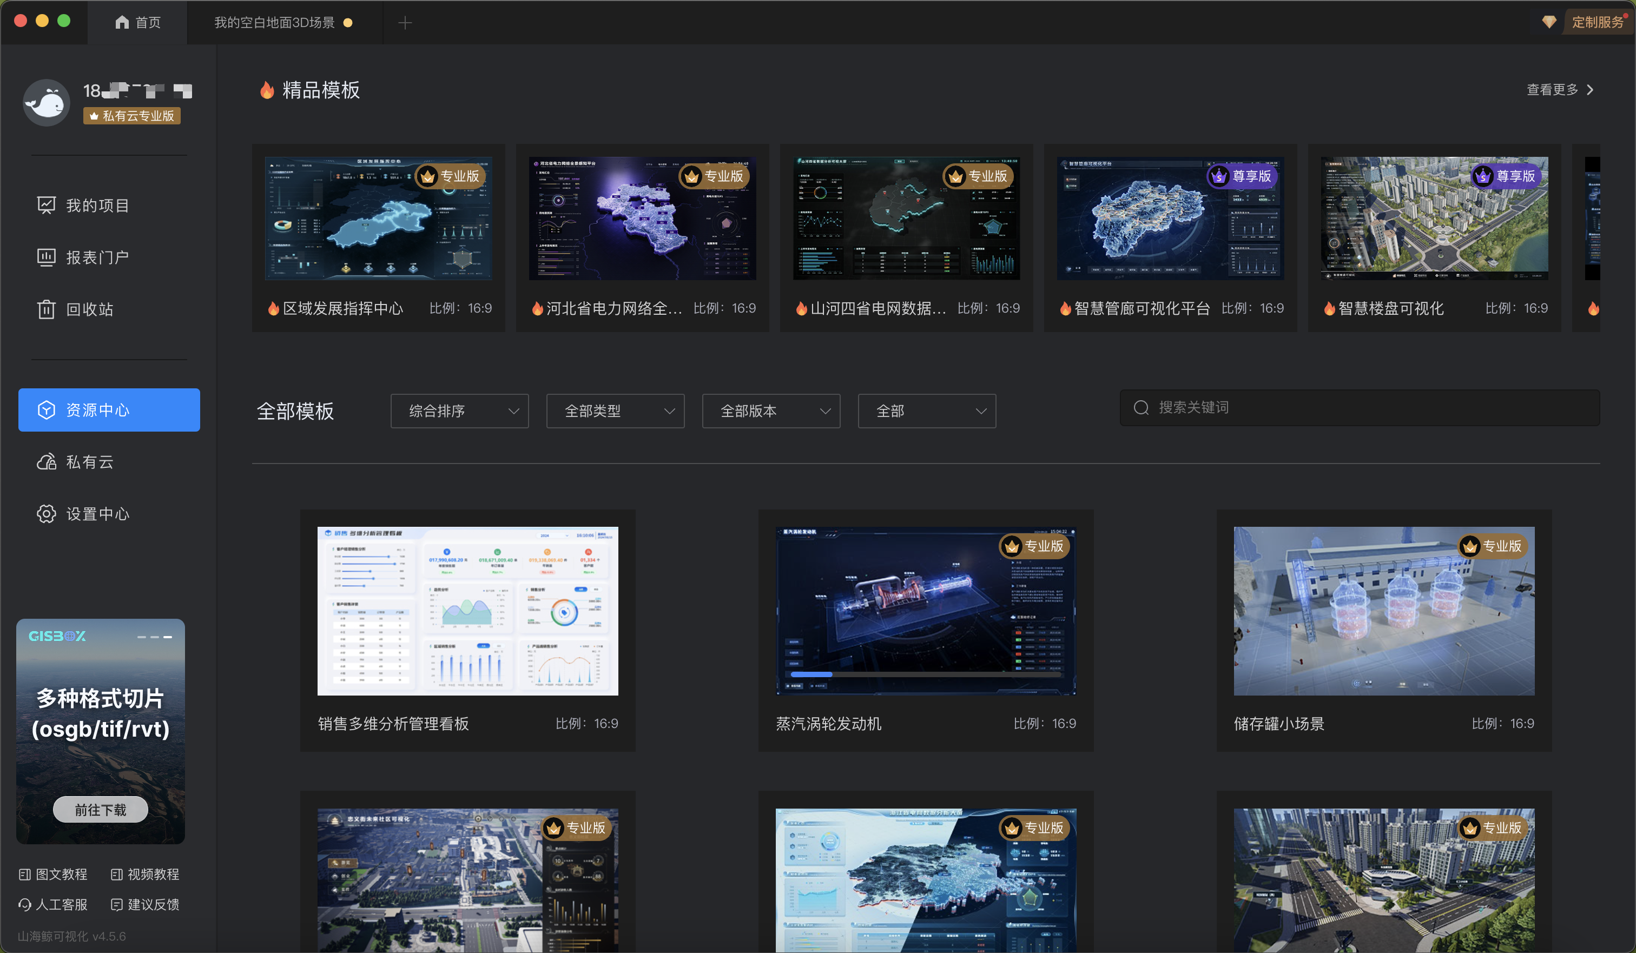Click 储存罐小场景 title text

click(1279, 723)
